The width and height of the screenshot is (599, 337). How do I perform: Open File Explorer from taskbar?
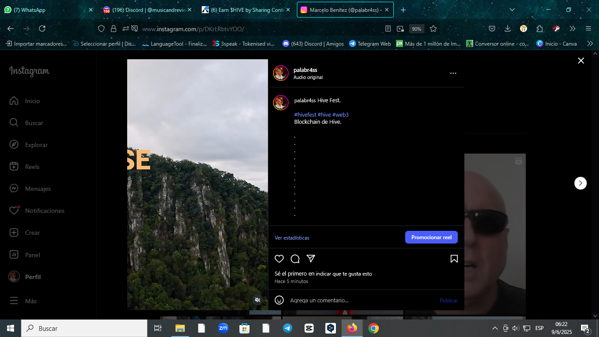click(x=180, y=328)
